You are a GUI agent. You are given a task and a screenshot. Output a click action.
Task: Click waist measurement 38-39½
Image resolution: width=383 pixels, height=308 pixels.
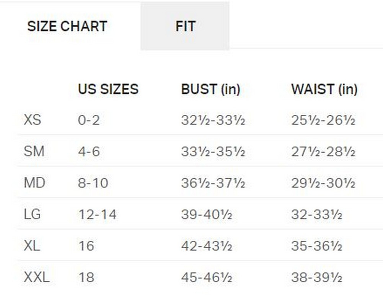[x=316, y=277]
